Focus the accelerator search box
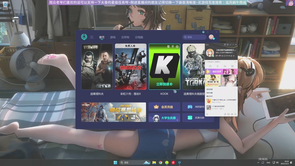This screenshot has width=295, height=166. point(194,37)
